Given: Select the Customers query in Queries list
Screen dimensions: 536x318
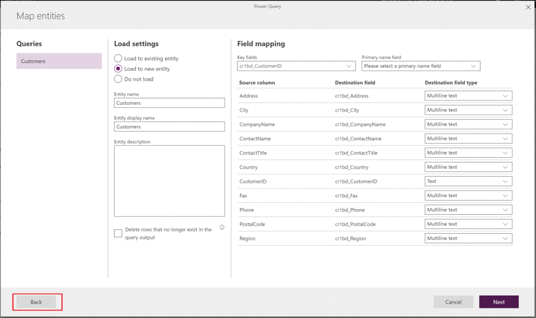Looking at the screenshot, I should pyautogui.click(x=59, y=61).
